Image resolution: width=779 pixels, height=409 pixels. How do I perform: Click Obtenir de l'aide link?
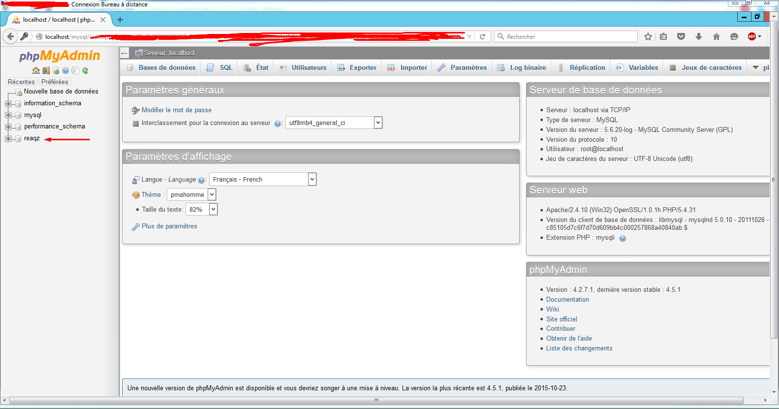click(x=569, y=338)
